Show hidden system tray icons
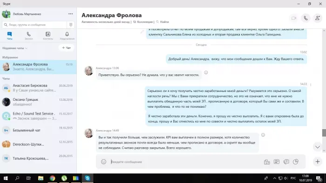Screen dimensions: 326x183 coord(274,178)
